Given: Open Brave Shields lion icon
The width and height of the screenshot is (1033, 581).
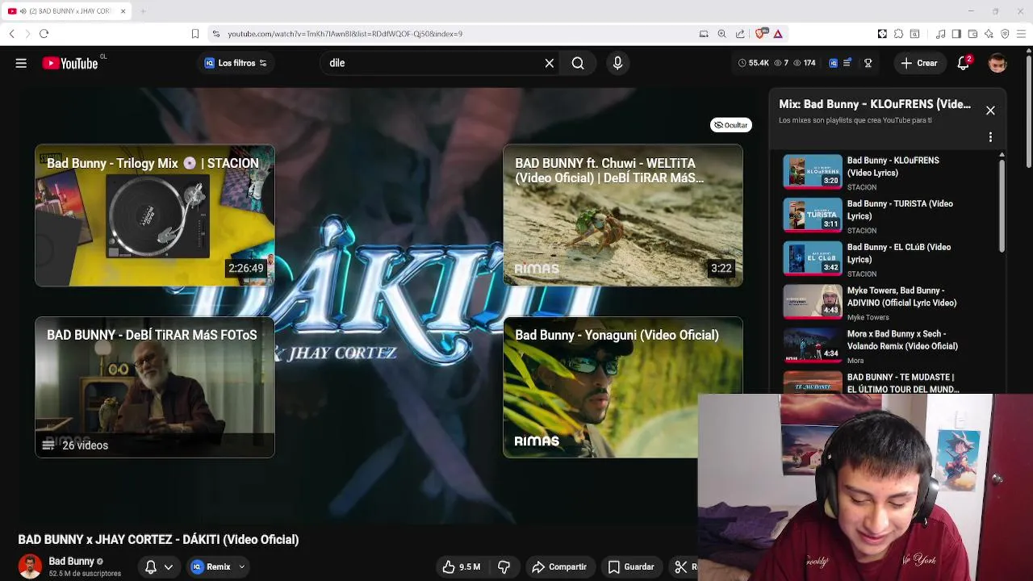Looking at the screenshot, I should click(x=760, y=34).
